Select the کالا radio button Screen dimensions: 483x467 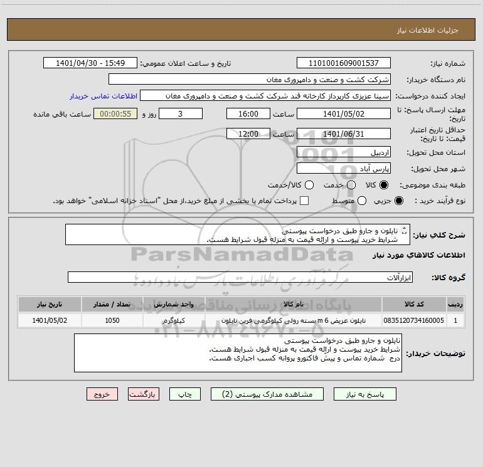(x=384, y=185)
